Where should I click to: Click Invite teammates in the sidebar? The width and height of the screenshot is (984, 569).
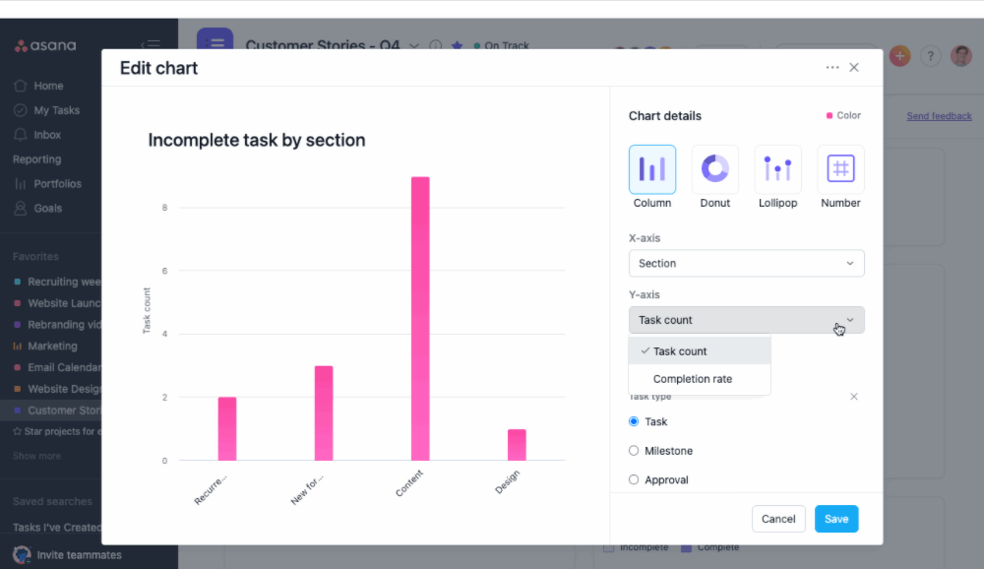click(x=79, y=554)
